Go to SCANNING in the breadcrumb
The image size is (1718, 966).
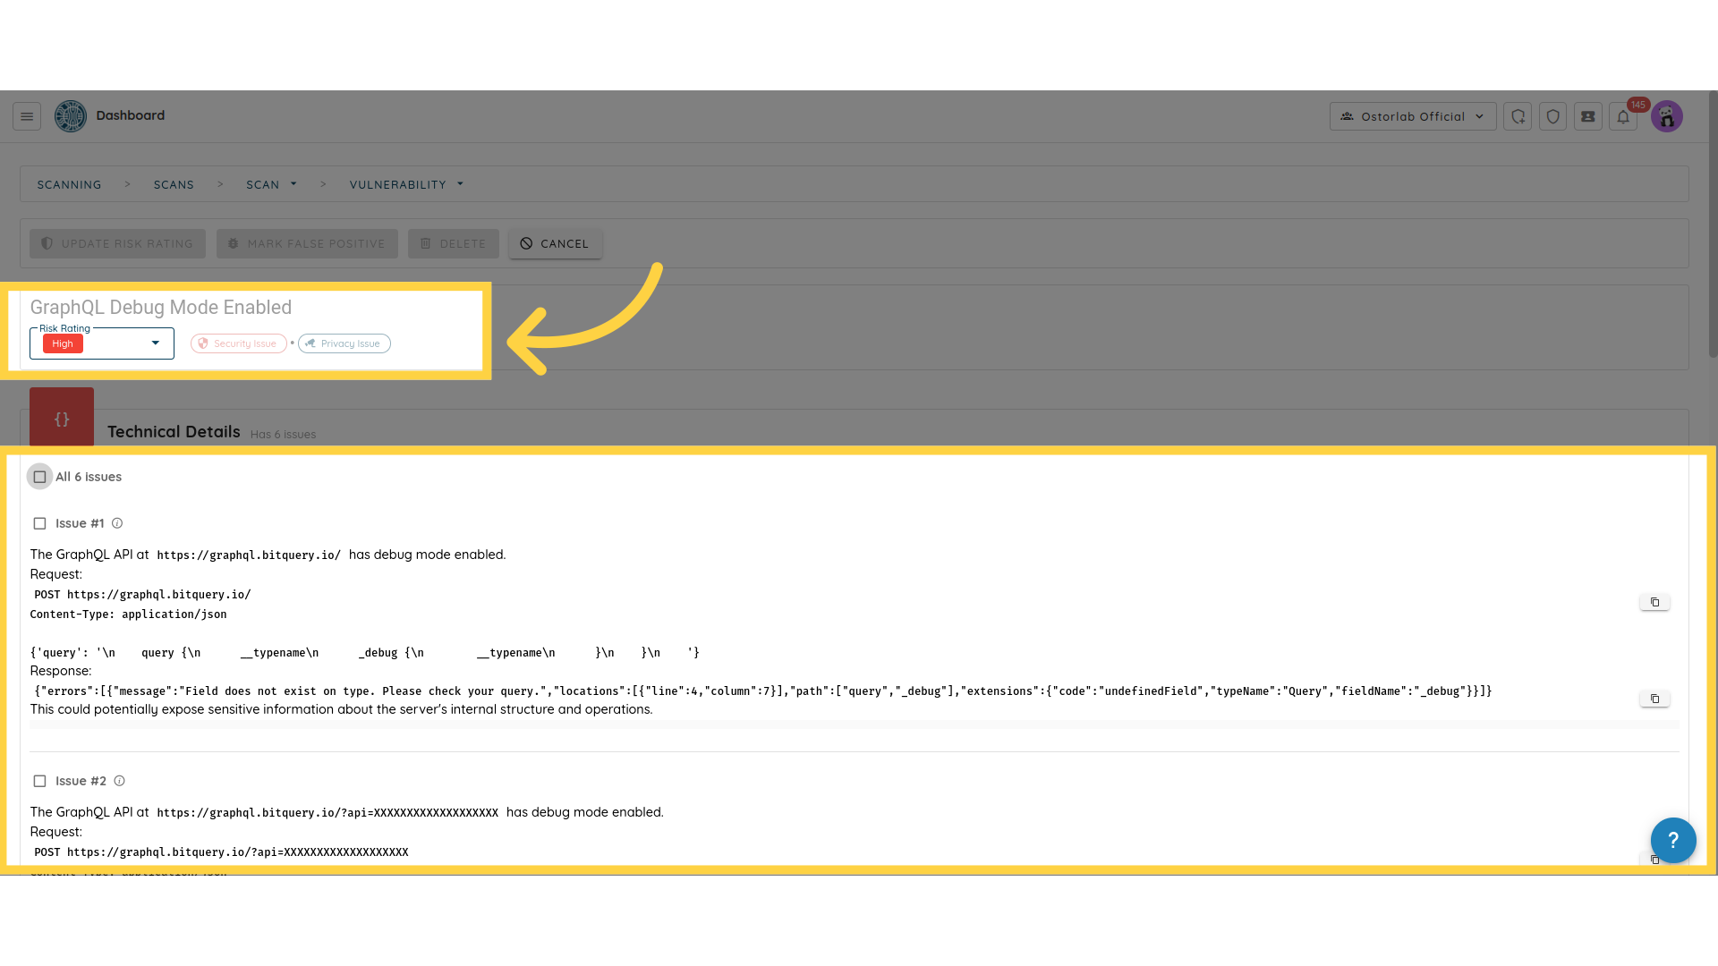tap(69, 185)
